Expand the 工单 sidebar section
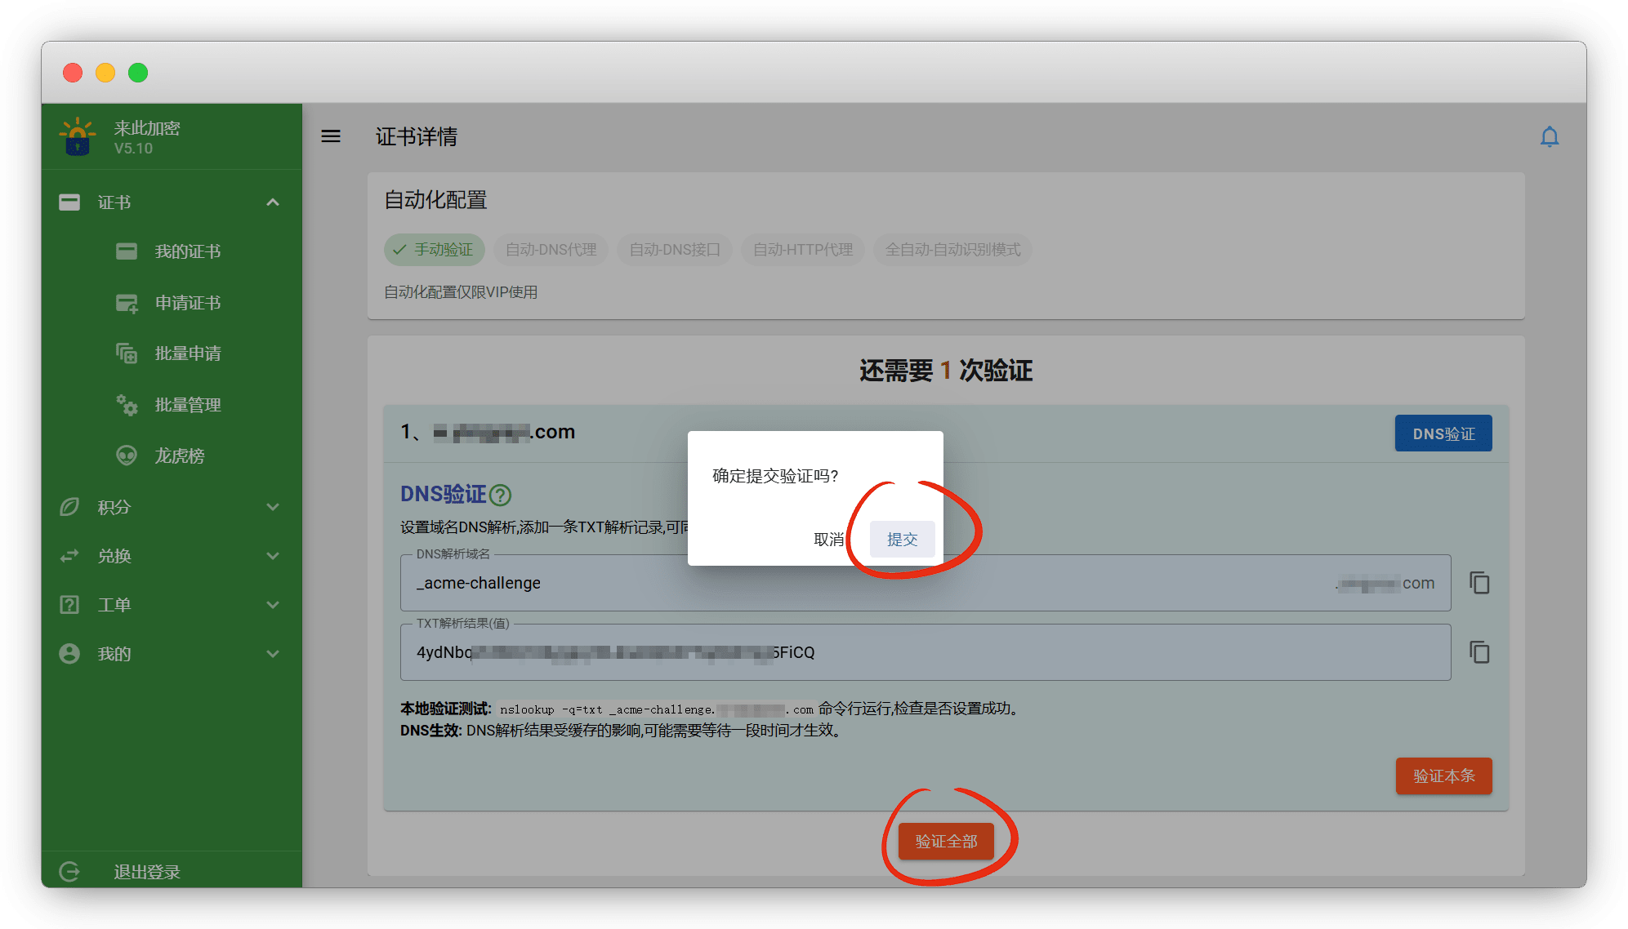 273,605
